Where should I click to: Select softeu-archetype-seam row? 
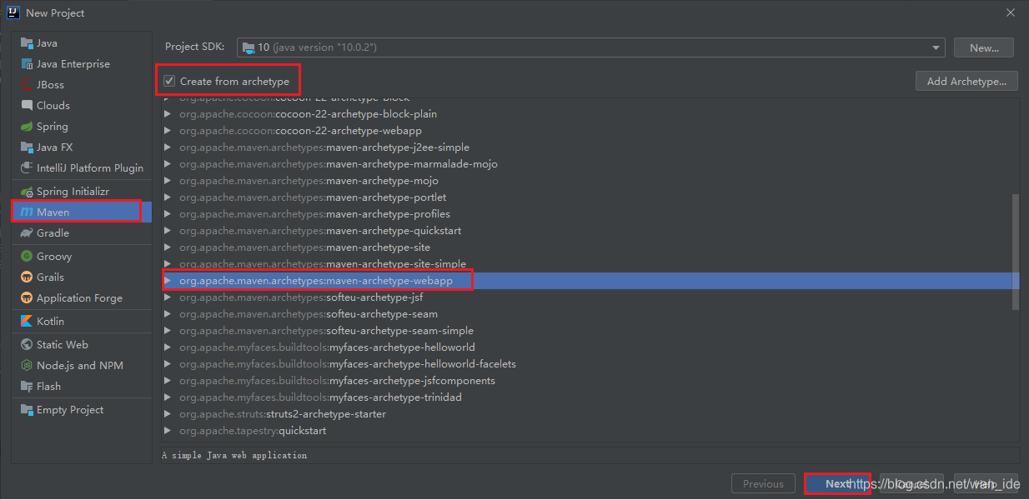(x=590, y=314)
